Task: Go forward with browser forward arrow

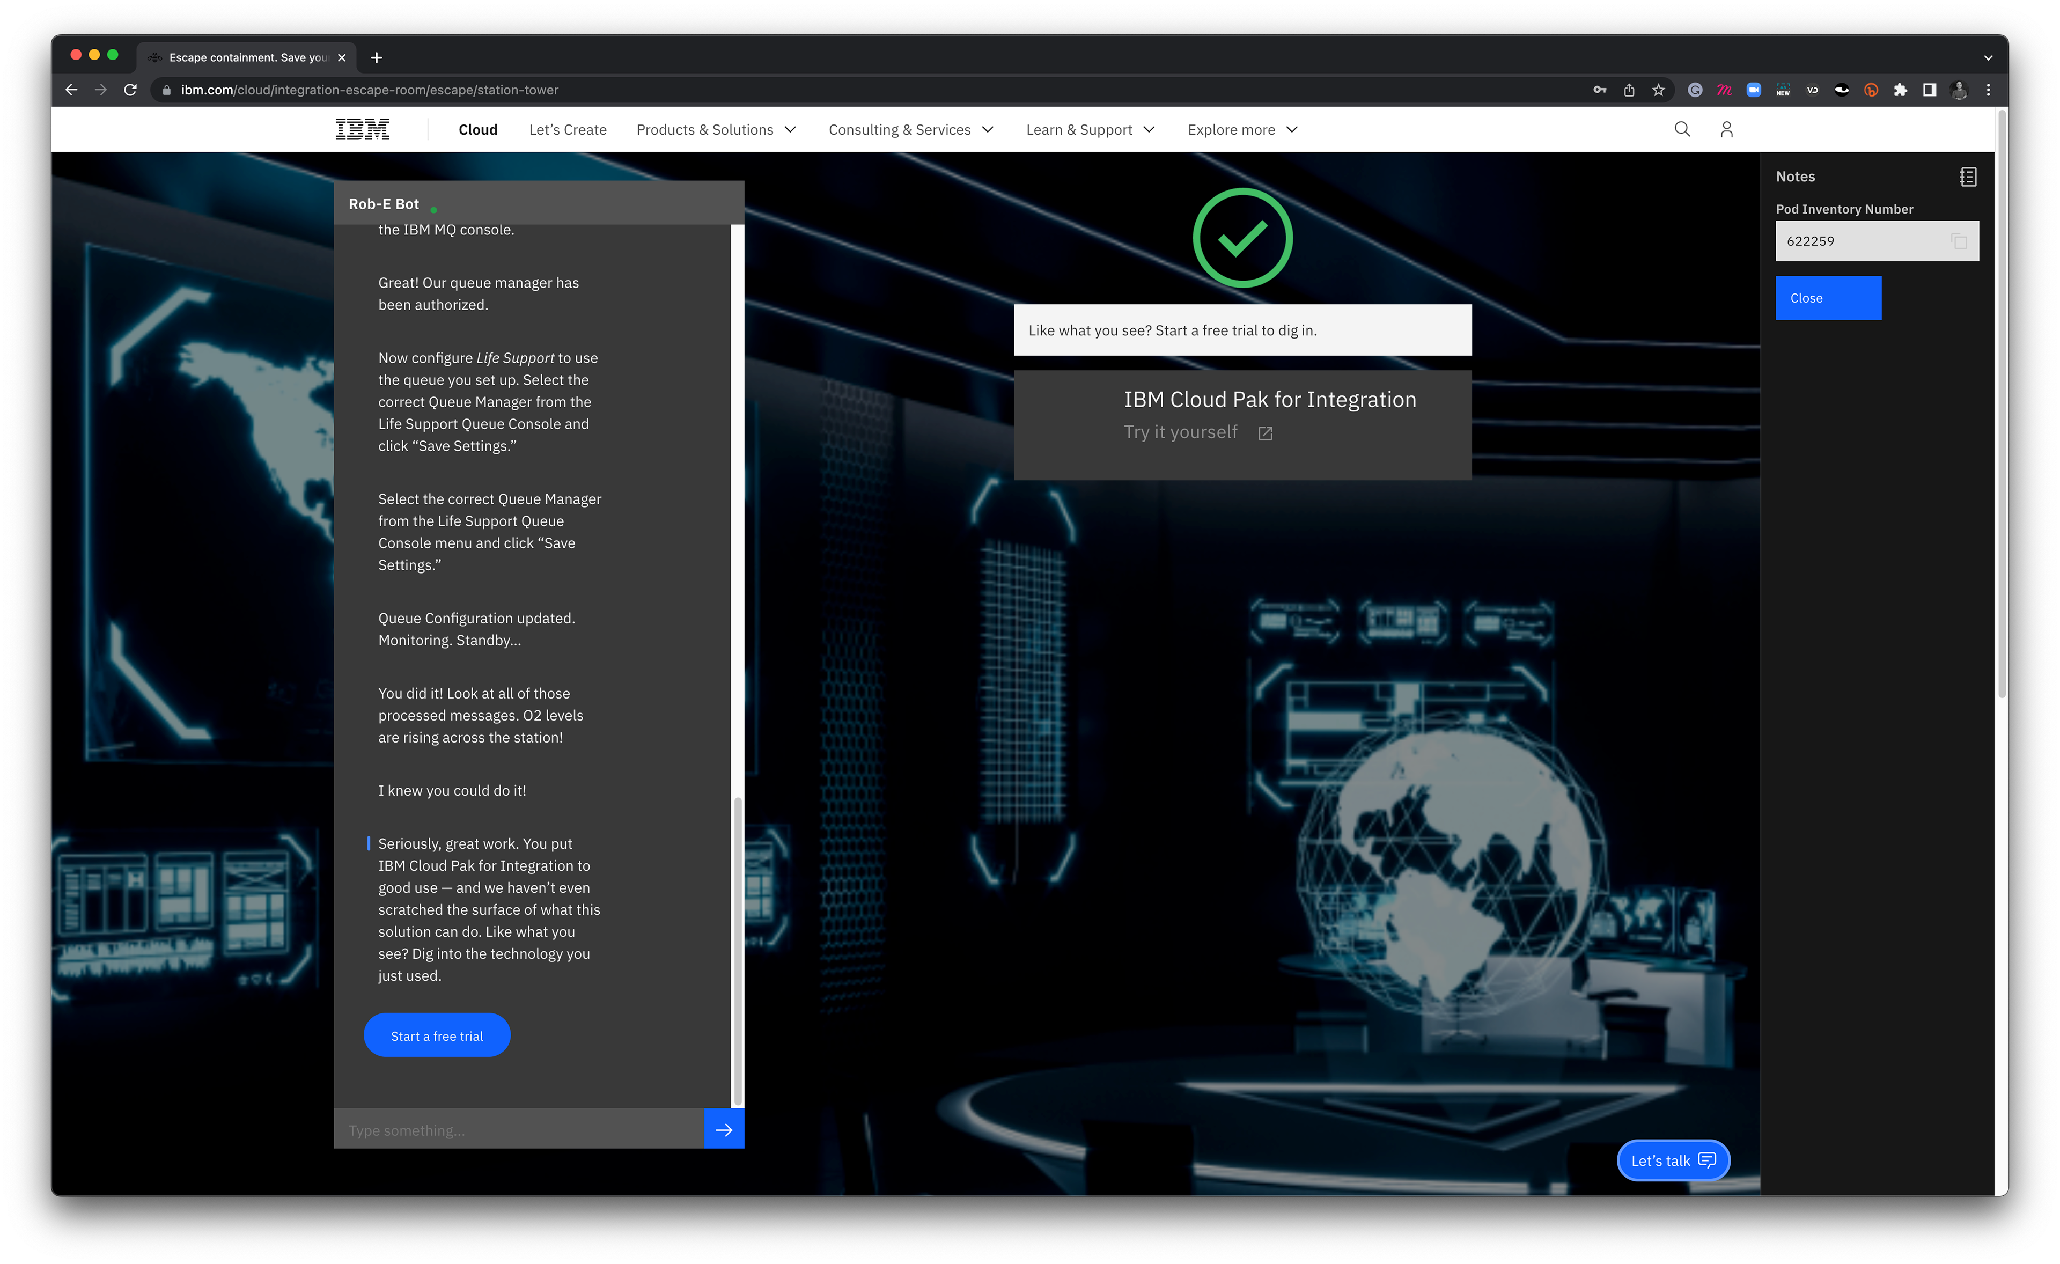Action: 100,90
